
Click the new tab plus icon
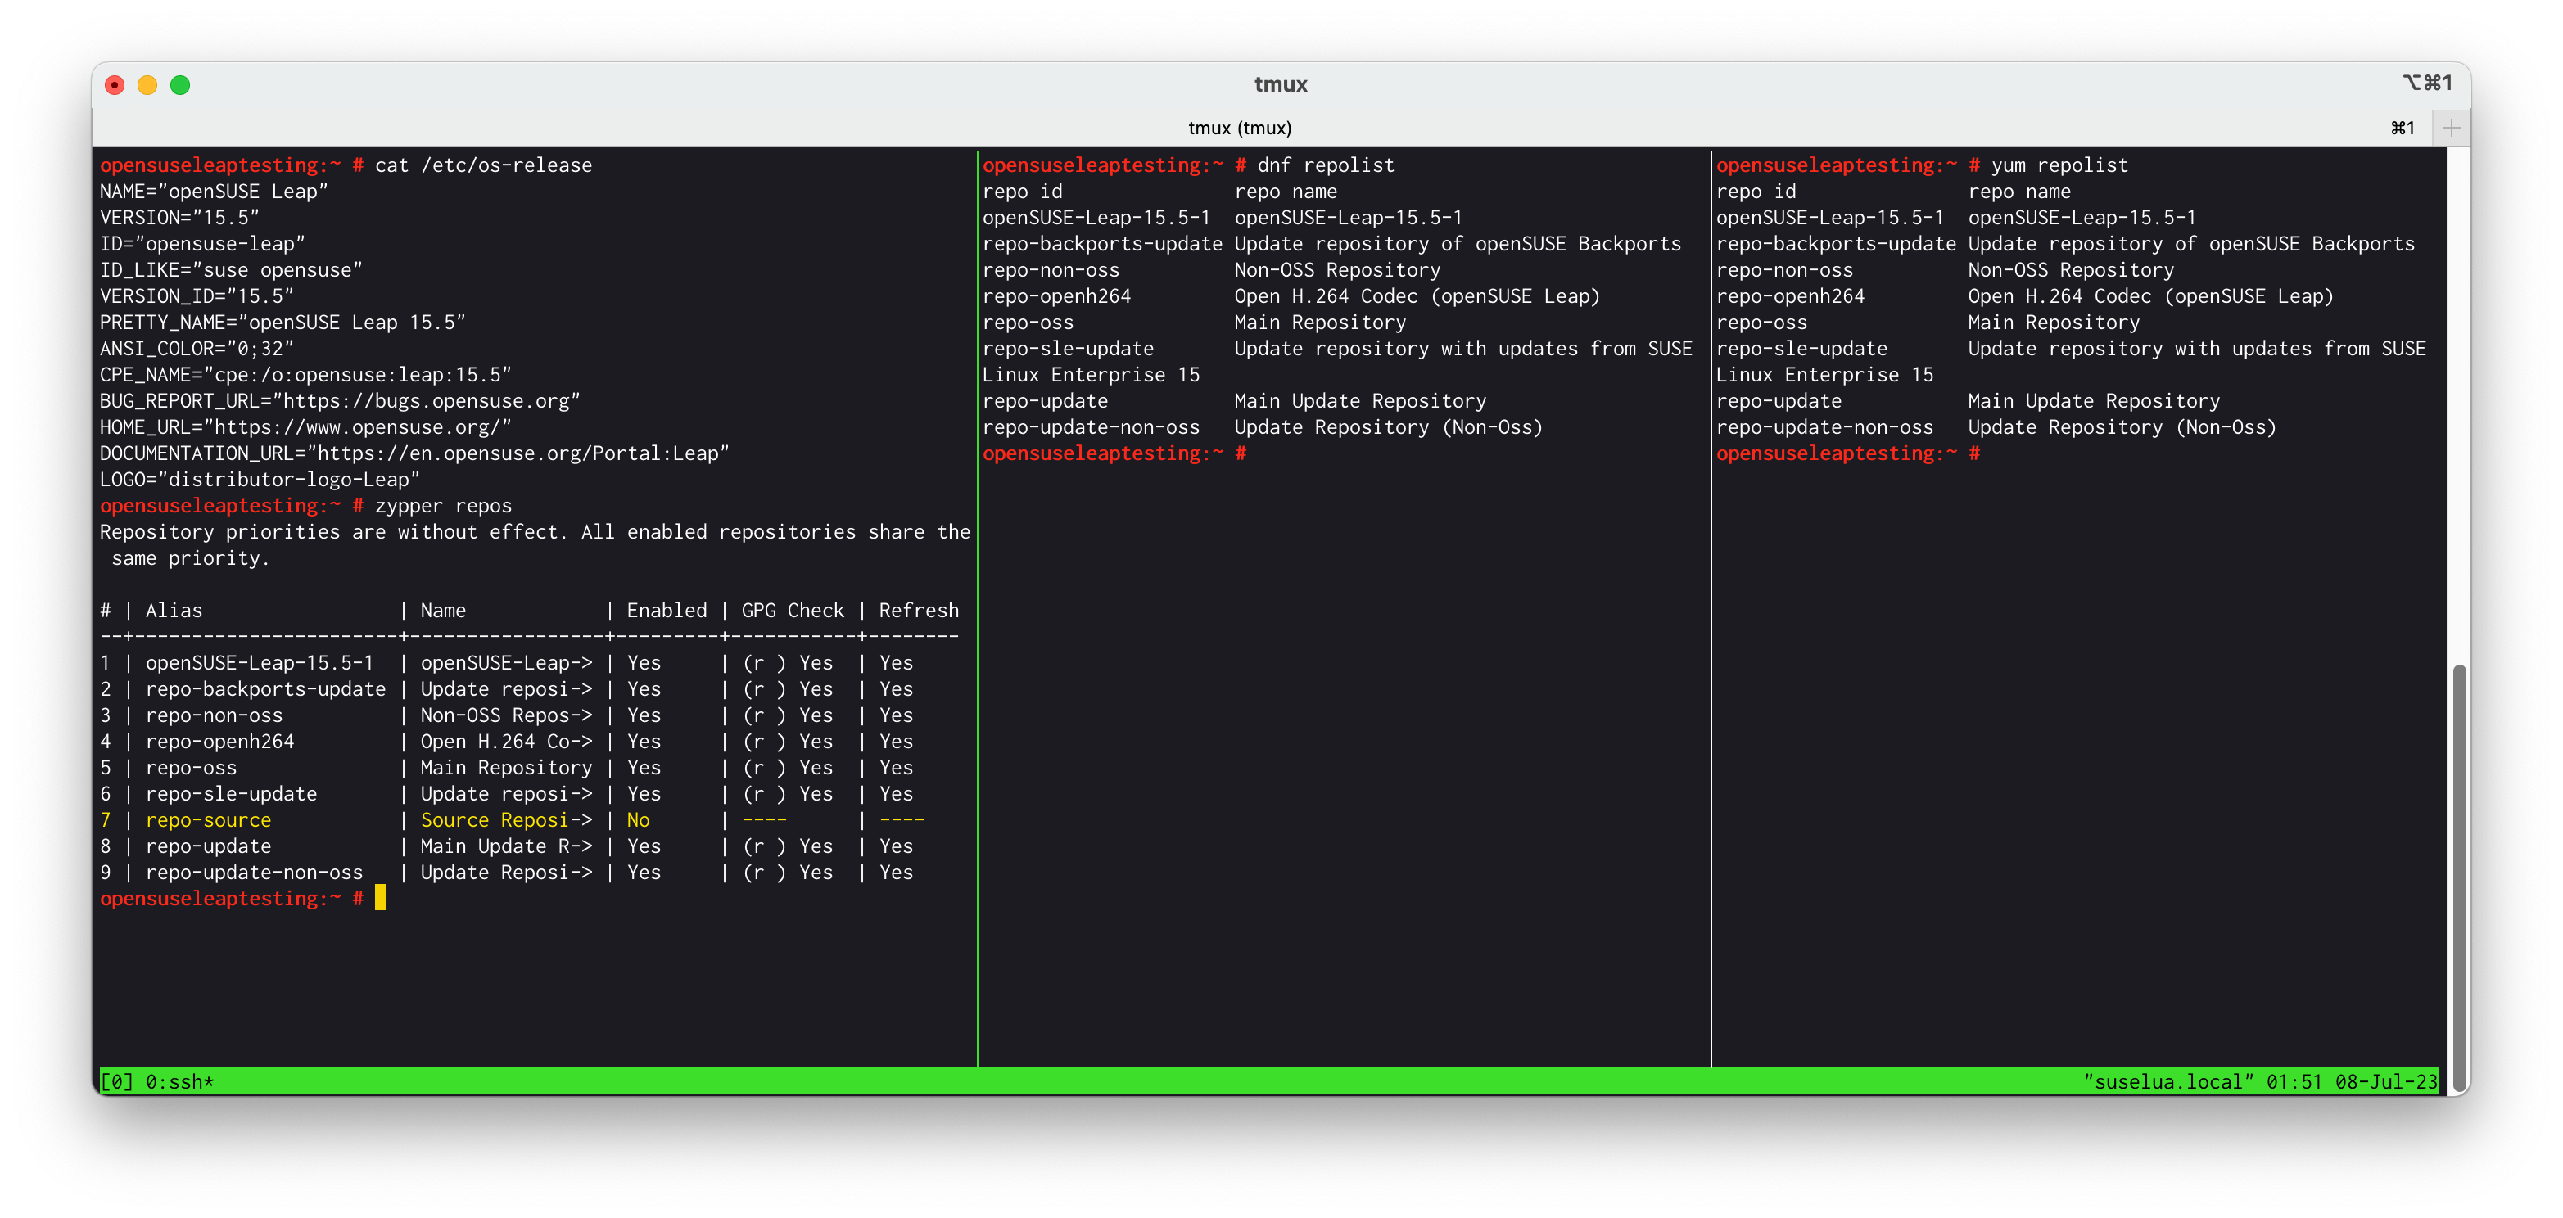click(2451, 127)
